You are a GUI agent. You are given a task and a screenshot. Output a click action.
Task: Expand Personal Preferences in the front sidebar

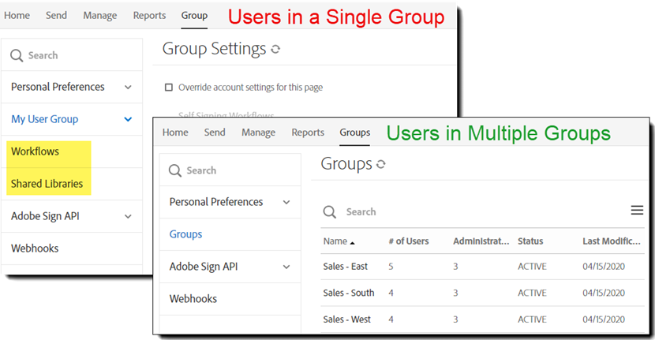click(286, 202)
